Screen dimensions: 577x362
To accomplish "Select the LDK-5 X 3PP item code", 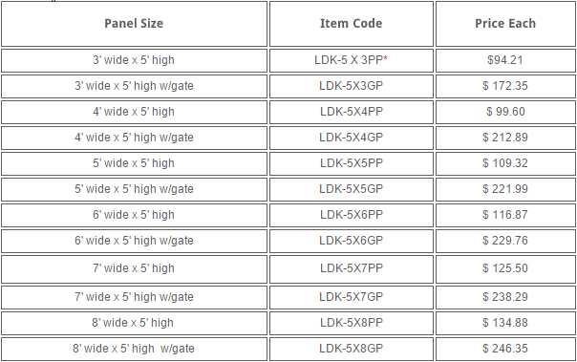I will coord(349,60).
